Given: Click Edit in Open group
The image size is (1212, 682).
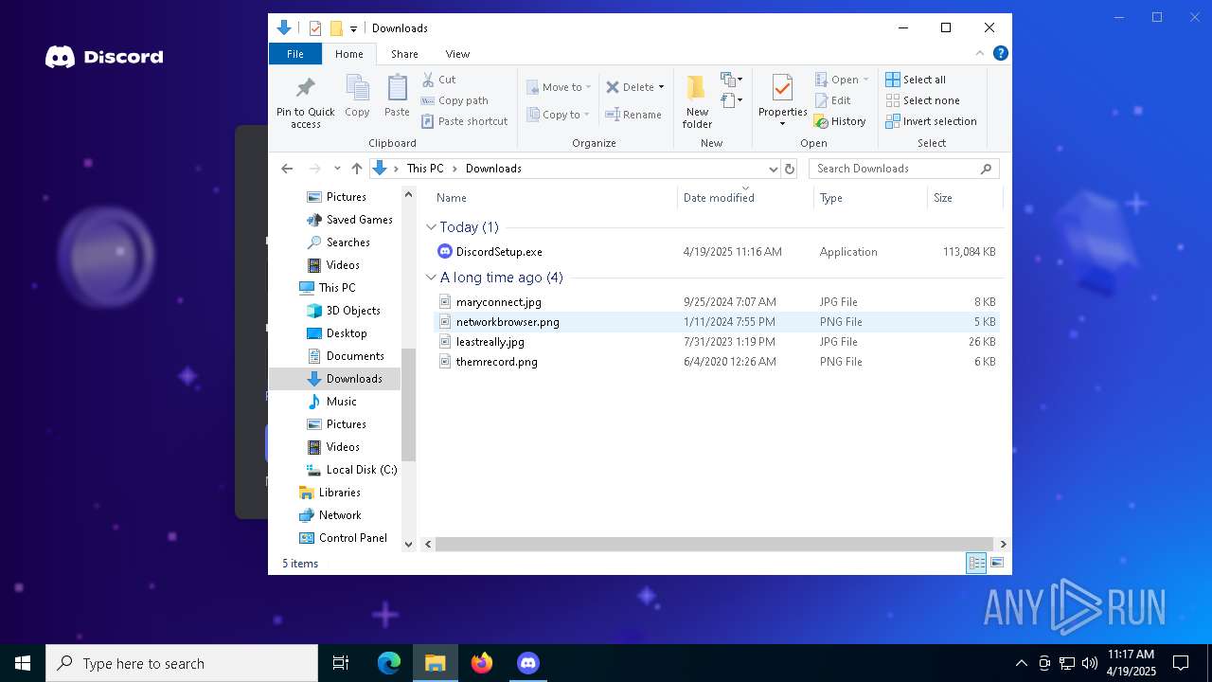Looking at the screenshot, I should point(832,100).
